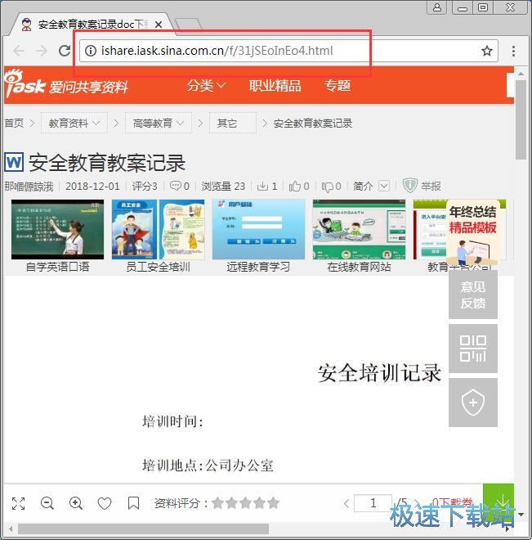Open the QR code side button
Screen dimensions: 532x540
point(472,349)
